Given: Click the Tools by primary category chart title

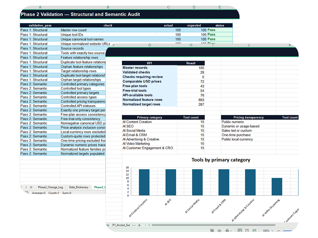Looking at the screenshot, I should coord(221,160).
